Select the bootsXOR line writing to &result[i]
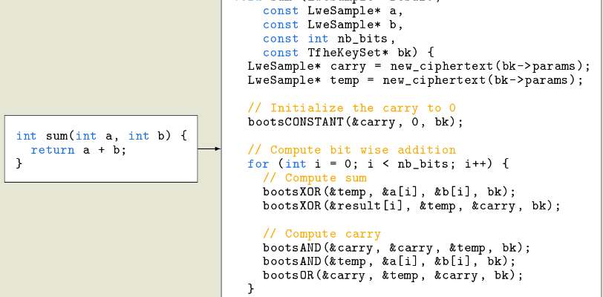 (x=411, y=206)
